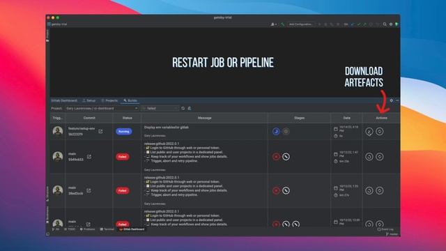Open IDE settings gear in top toolbar
Screen dimensions: 446x251
pyautogui.click(x=391, y=24)
